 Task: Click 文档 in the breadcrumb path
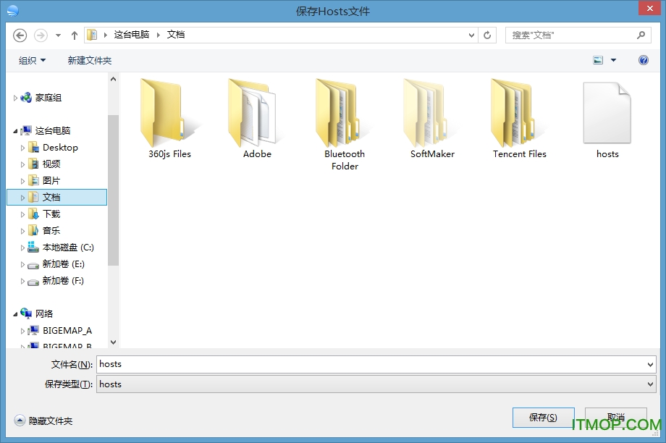176,34
